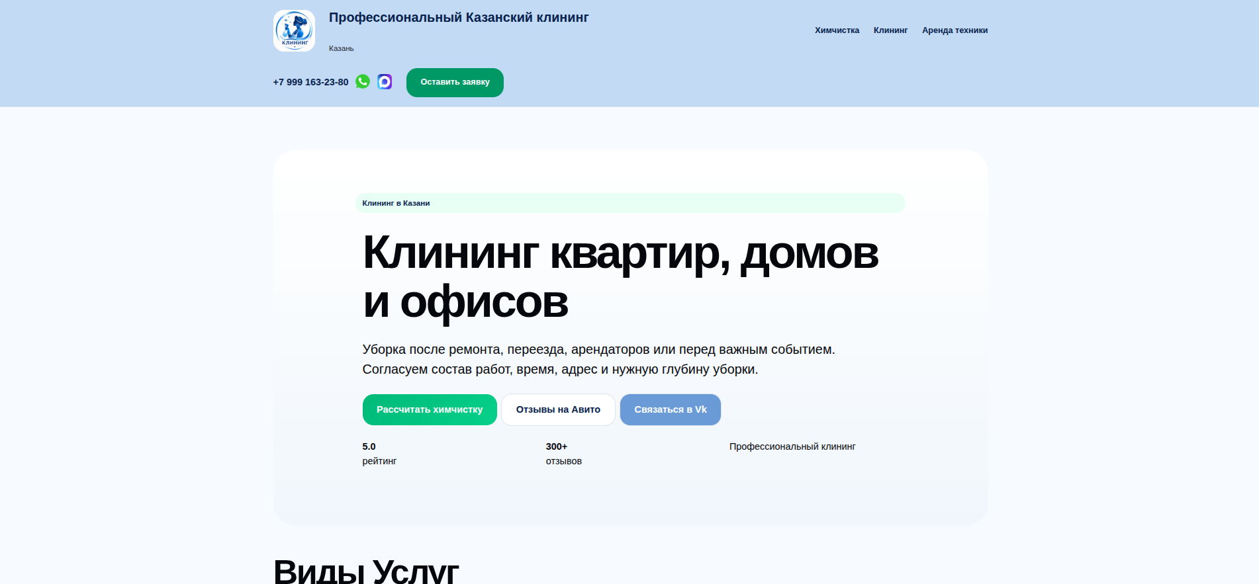Click the phone number +7 999 163-23-80
The width and height of the screenshot is (1259, 584).
pos(310,82)
